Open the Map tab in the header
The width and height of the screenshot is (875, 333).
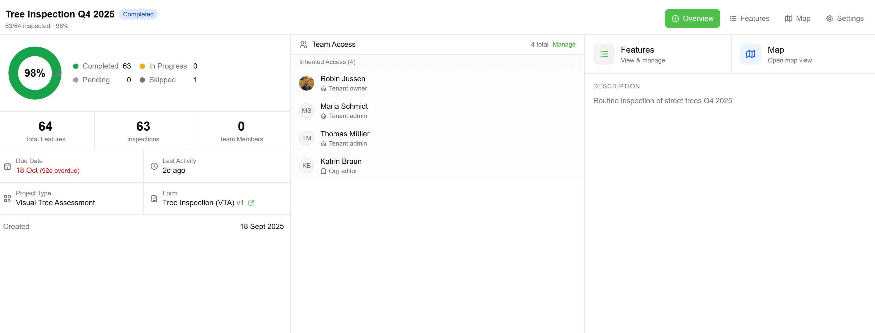tap(797, 18)
